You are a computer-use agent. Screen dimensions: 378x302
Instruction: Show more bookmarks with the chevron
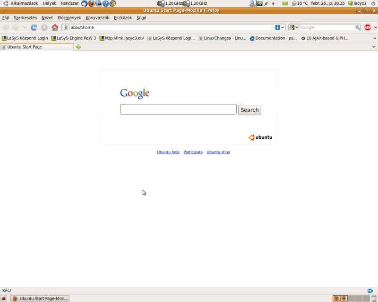click(x=375, y=38)
